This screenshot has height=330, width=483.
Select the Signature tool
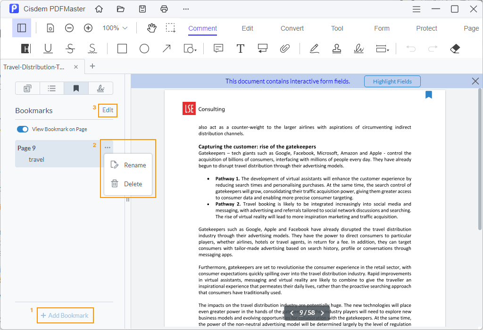[358, 49]
